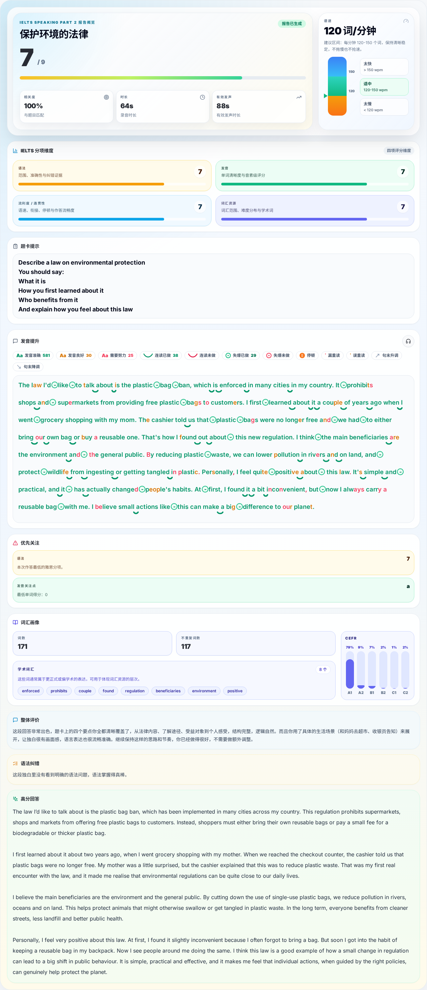This screenshot has height=990, width=427.
Task: Click the sparkle icon beside 高分回答
Action: click(15, 799)
